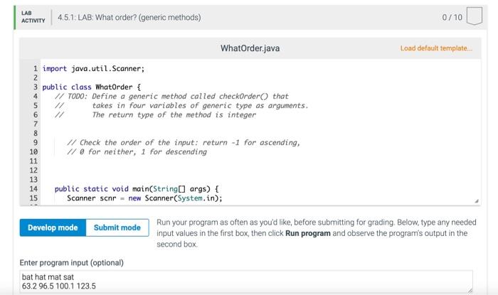Viewport: 498px width, 295px height.
Task: Click the WhatOrder.java file title
Action: tap(250, 48)
